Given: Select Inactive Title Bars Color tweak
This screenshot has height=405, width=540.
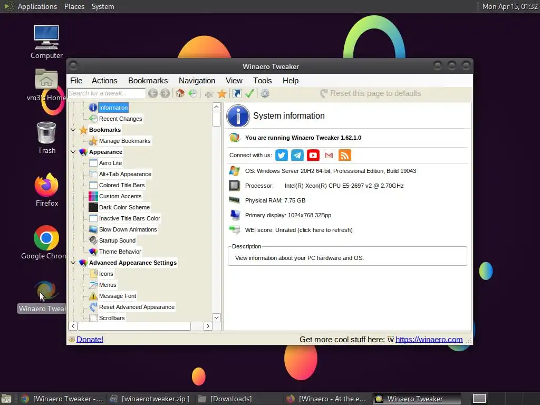Looking at the screenshot, I should coord(130,218).
